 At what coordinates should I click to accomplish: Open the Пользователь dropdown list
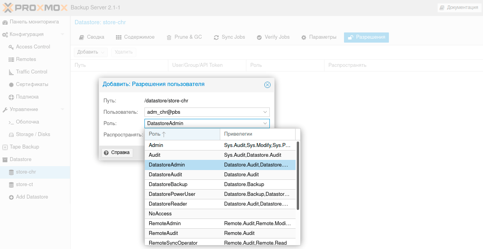pyautogui.click(x=265, y=112)
